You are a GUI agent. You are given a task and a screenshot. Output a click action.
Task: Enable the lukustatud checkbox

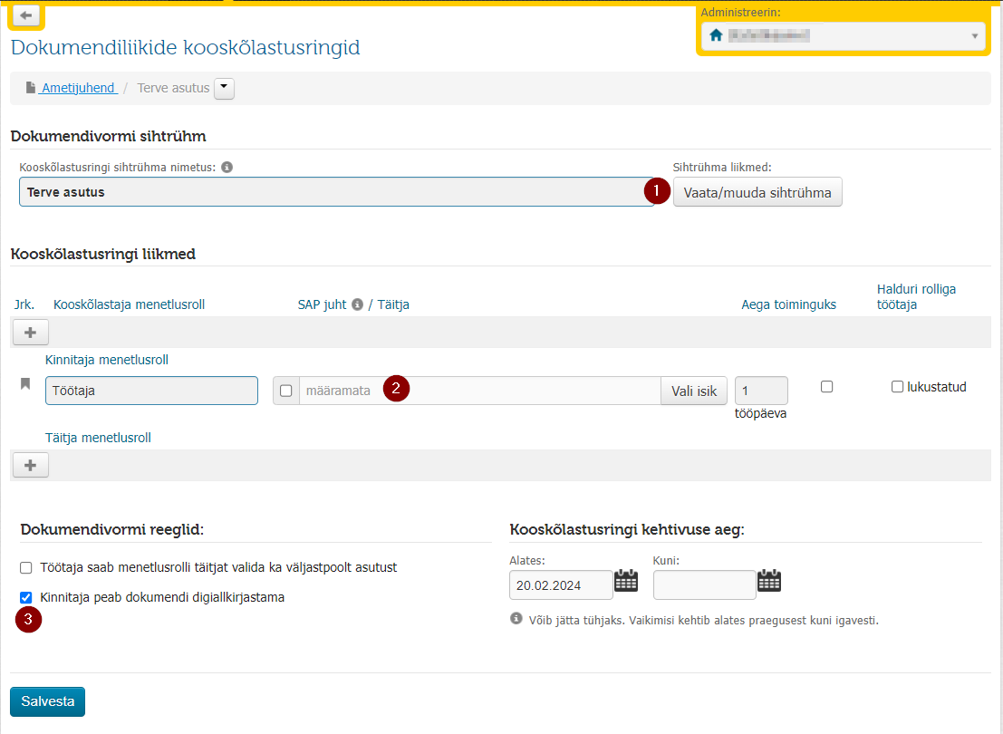pyautogui.click(x=897, y=387)
